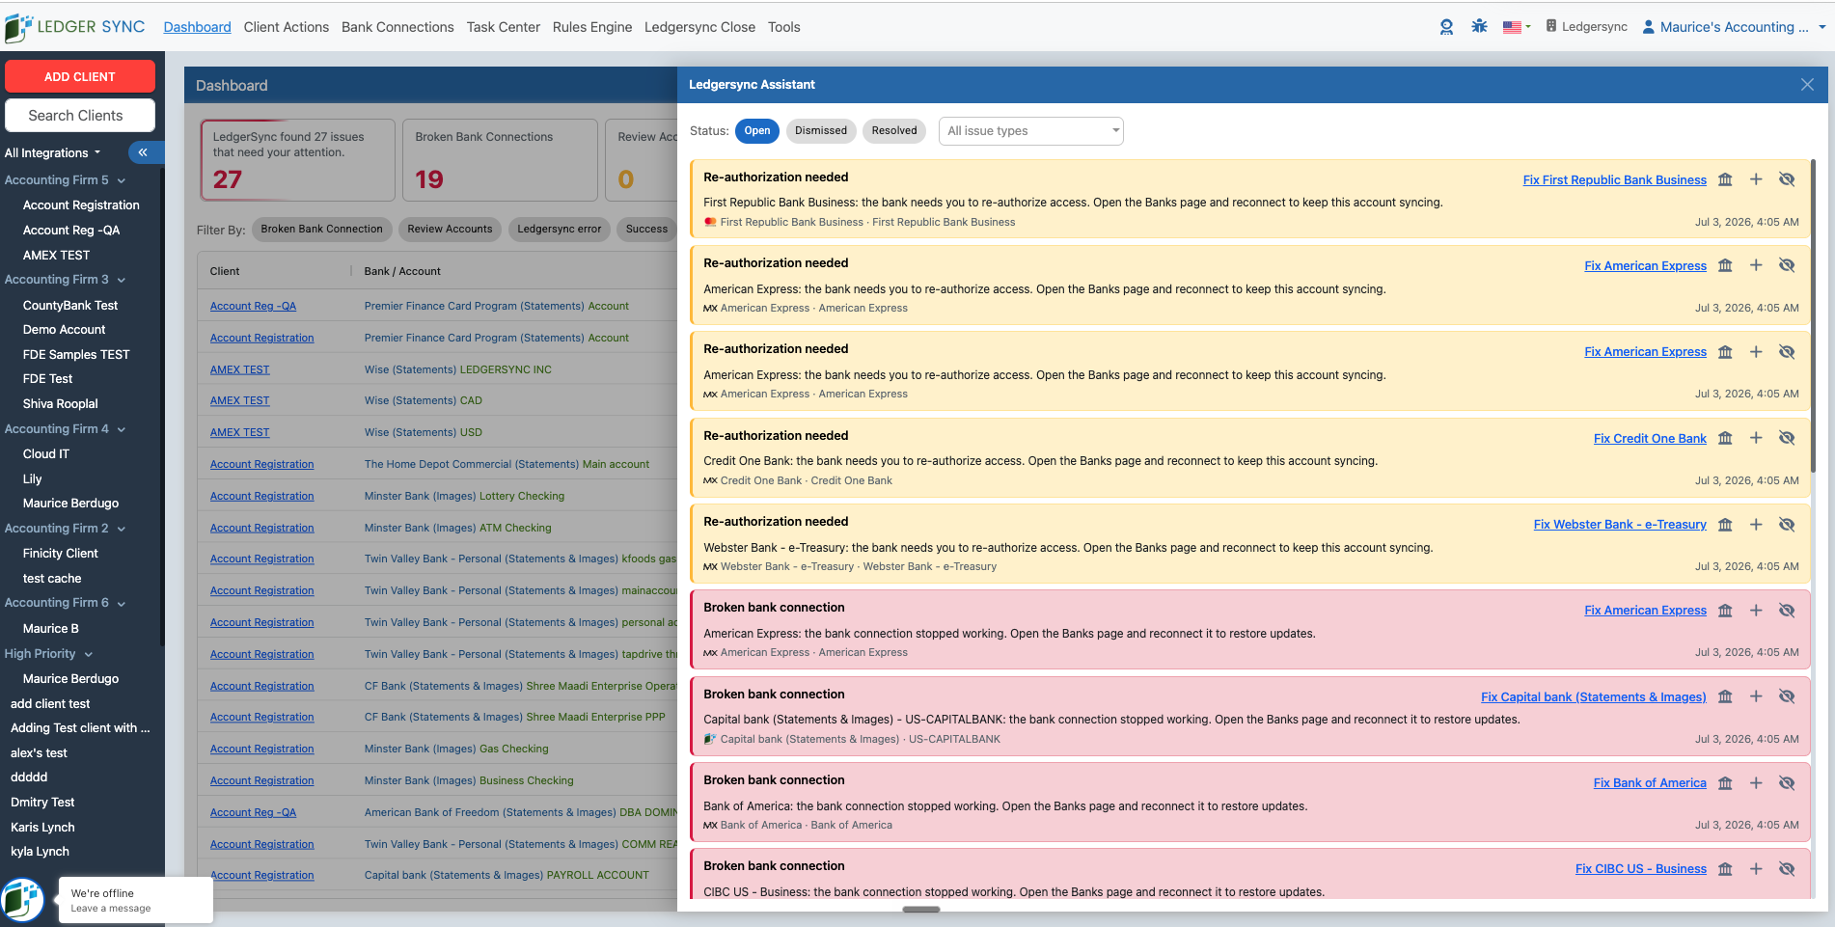Viewport: 1835px width, 927px height.
Task: Open the support agent icon in header
Action: pyautogui.click(x=1446, y=27)
